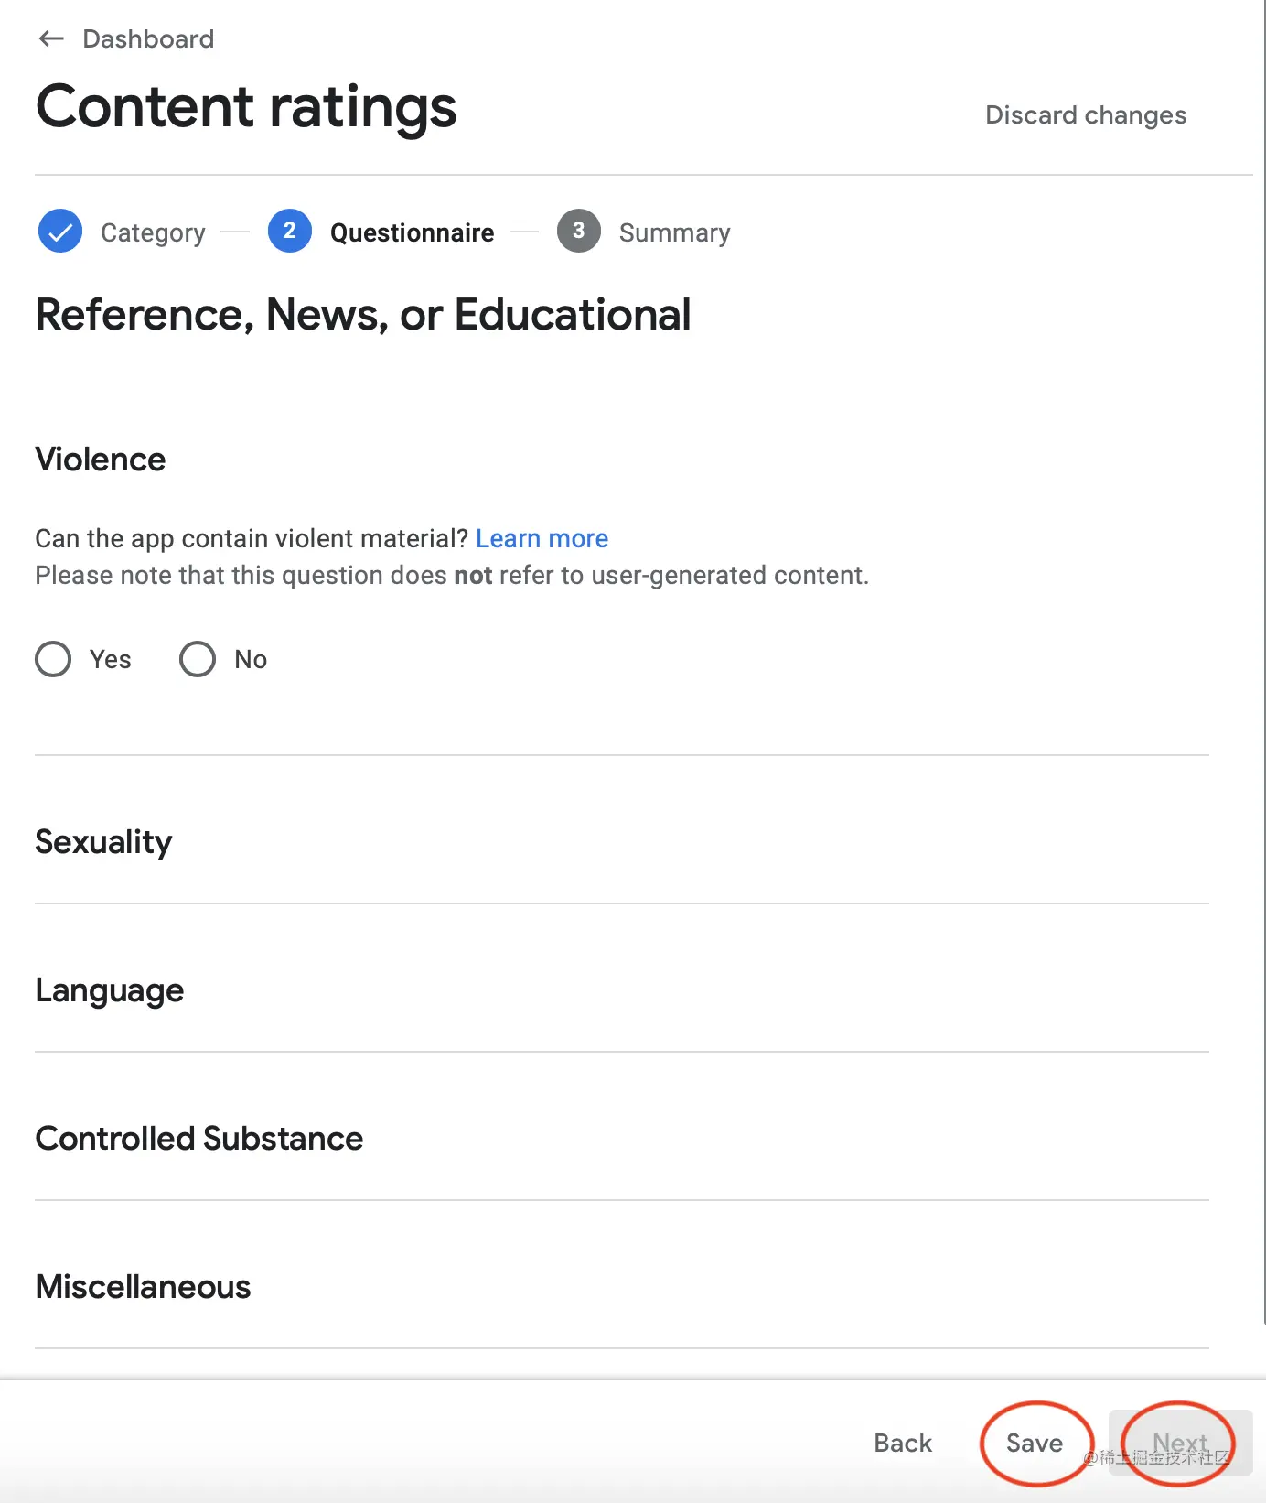The height and width of the screenshot is (1503, 1266).
Task: Click the Next button
Action: coord(1180,1443)
